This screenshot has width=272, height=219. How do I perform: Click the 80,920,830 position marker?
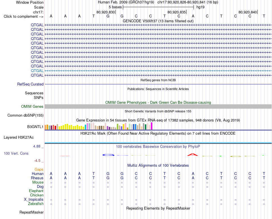[x=106, y=12]
